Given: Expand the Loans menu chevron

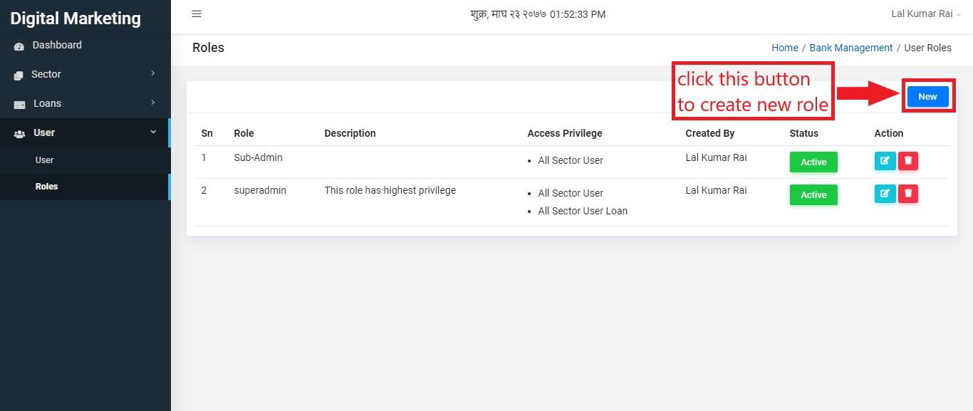Looking at the screenshot, I should (x=153, y=103).
